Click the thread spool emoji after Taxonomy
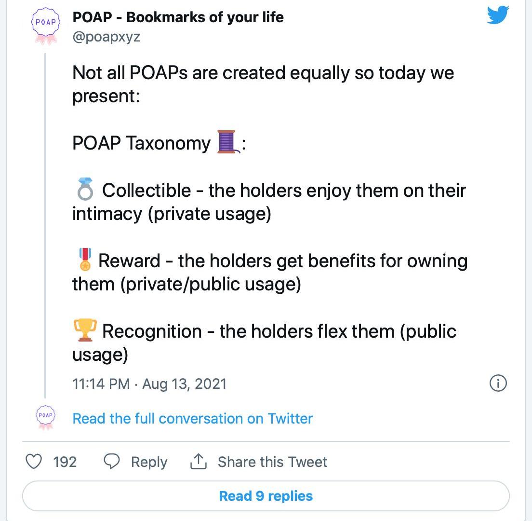This screenshot has width=532, height=521. [227, 142]
